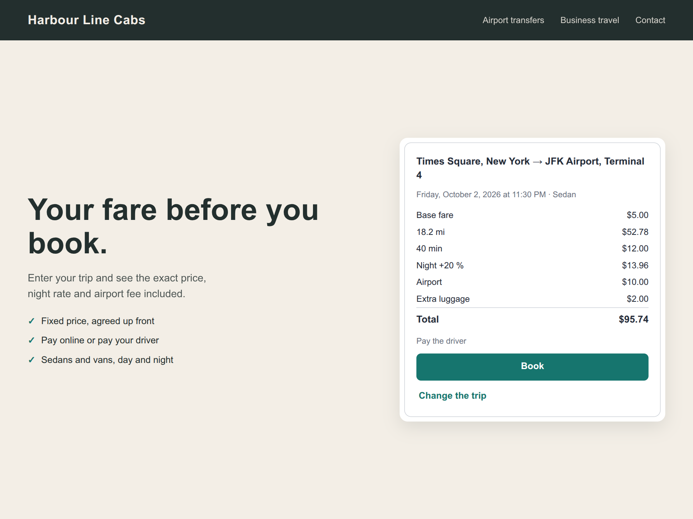Book the quoted trip

(532, 367)
